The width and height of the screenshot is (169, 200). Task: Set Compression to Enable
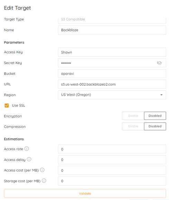click(133, 126)
